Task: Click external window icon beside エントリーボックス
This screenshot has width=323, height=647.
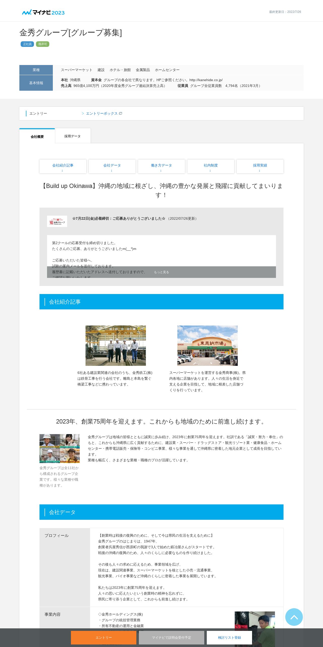Action: coord(120,113)
